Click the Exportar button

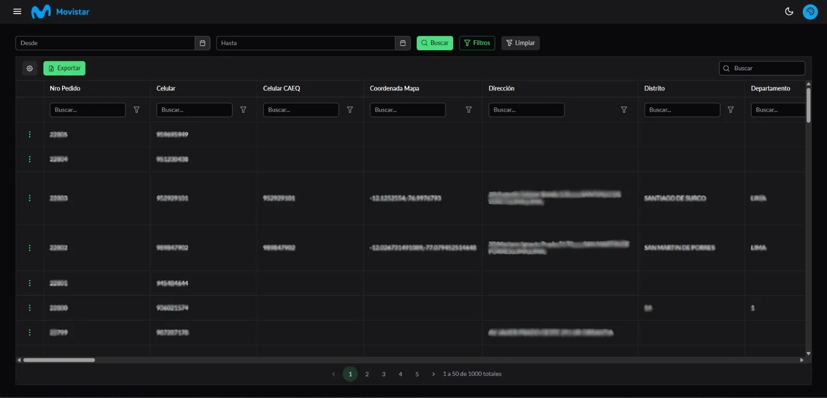click(x=65, y=68)
